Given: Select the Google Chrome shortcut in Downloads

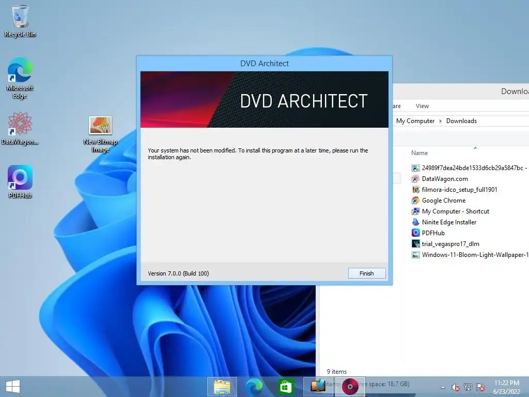Looking at the screenshot, I should pos(438,200).
